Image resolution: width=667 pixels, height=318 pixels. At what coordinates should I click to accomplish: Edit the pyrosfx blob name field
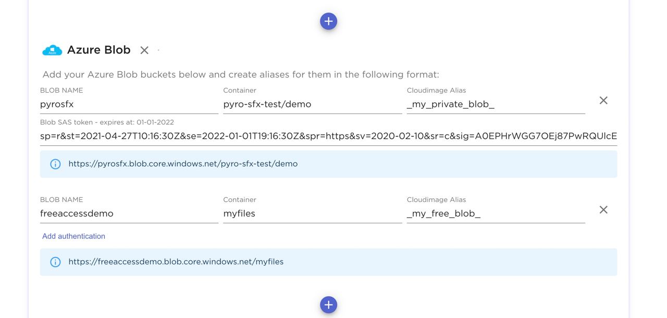point(129,104)
